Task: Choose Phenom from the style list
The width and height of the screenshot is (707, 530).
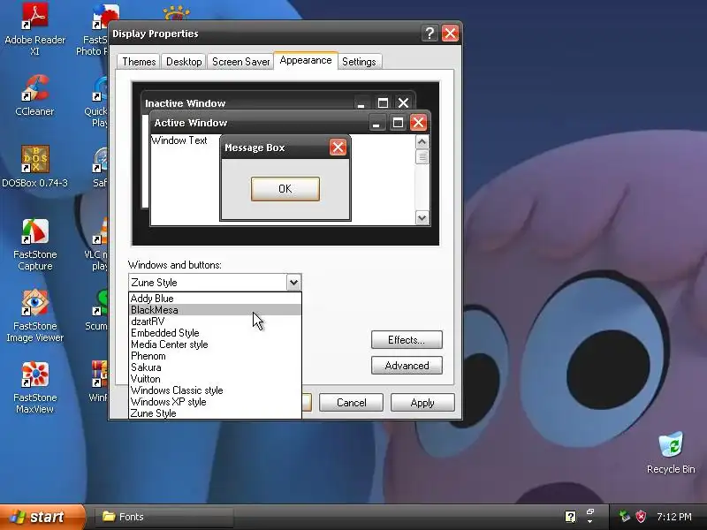Action: 215,356
